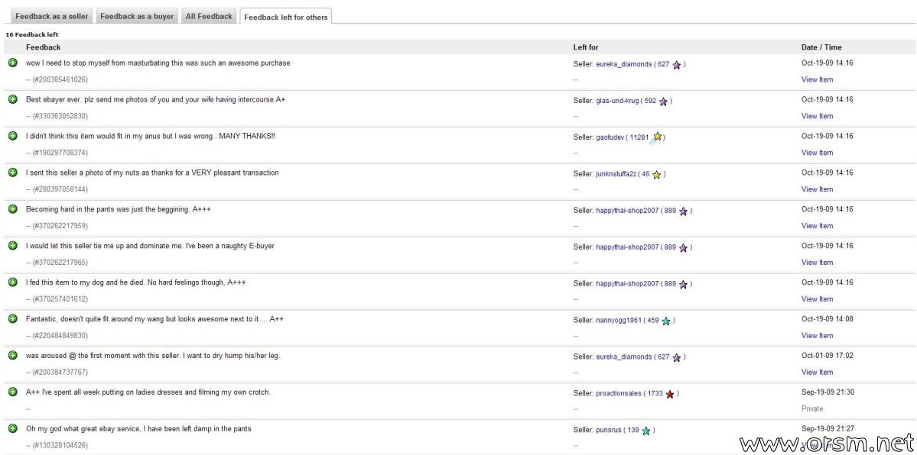The image size is (917, 455).
Task: Switch to the Feedback as a seller tab
Action: (x=52, y=16)
